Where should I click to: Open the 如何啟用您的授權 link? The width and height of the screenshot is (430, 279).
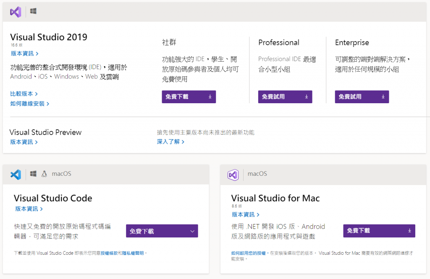click(x=249, y=253)
